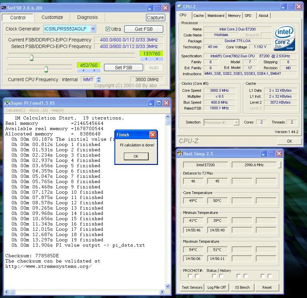Open the Help(H) menu in Super PI

58,110
